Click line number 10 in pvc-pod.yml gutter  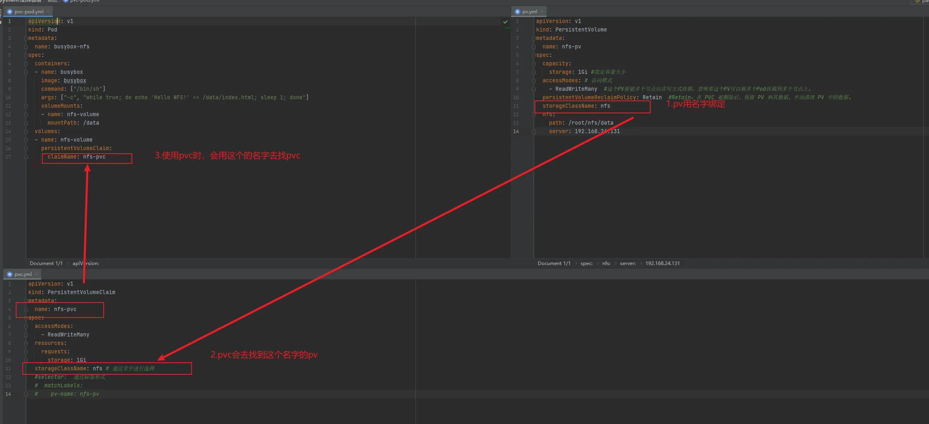tap(8, 98)
